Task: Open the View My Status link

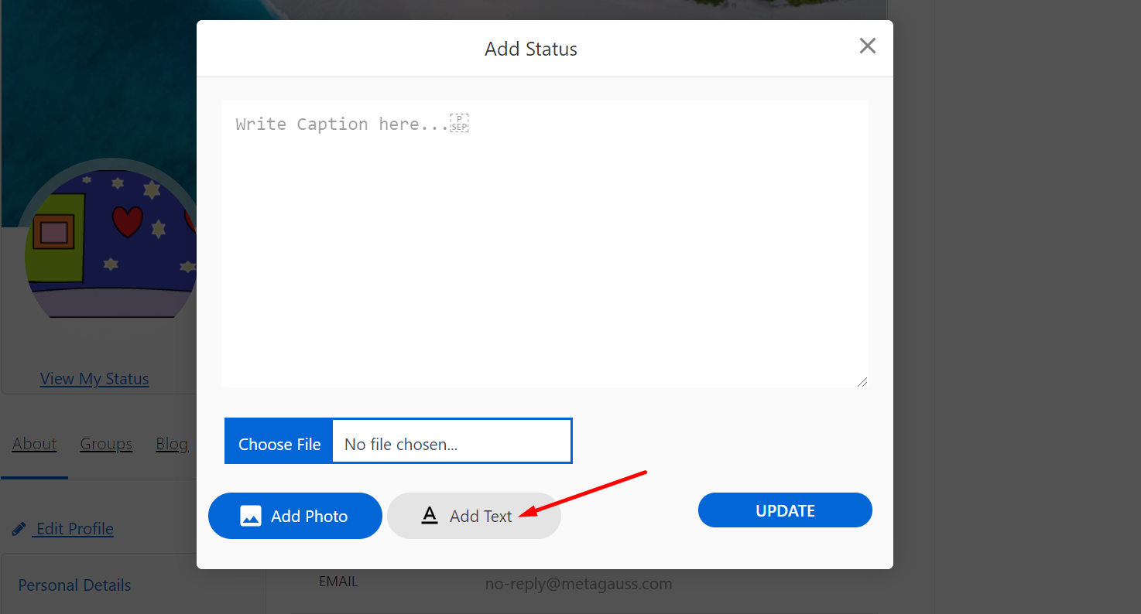Action: coord(94,379)
